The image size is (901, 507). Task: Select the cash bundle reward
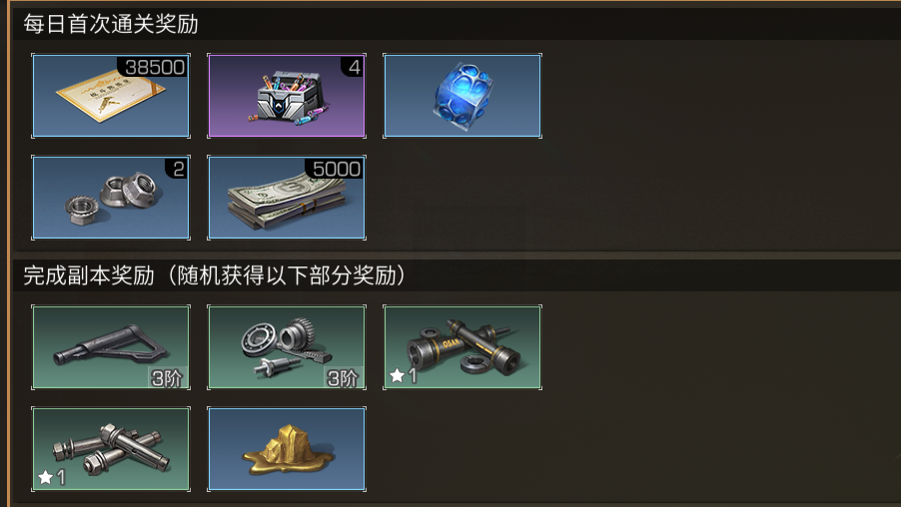coord(287,197)
